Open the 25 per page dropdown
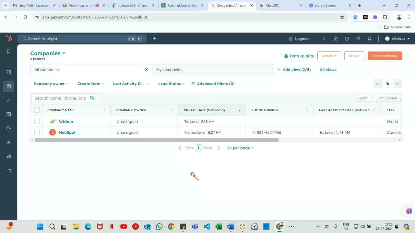415x233 pixels. point(240,148)
